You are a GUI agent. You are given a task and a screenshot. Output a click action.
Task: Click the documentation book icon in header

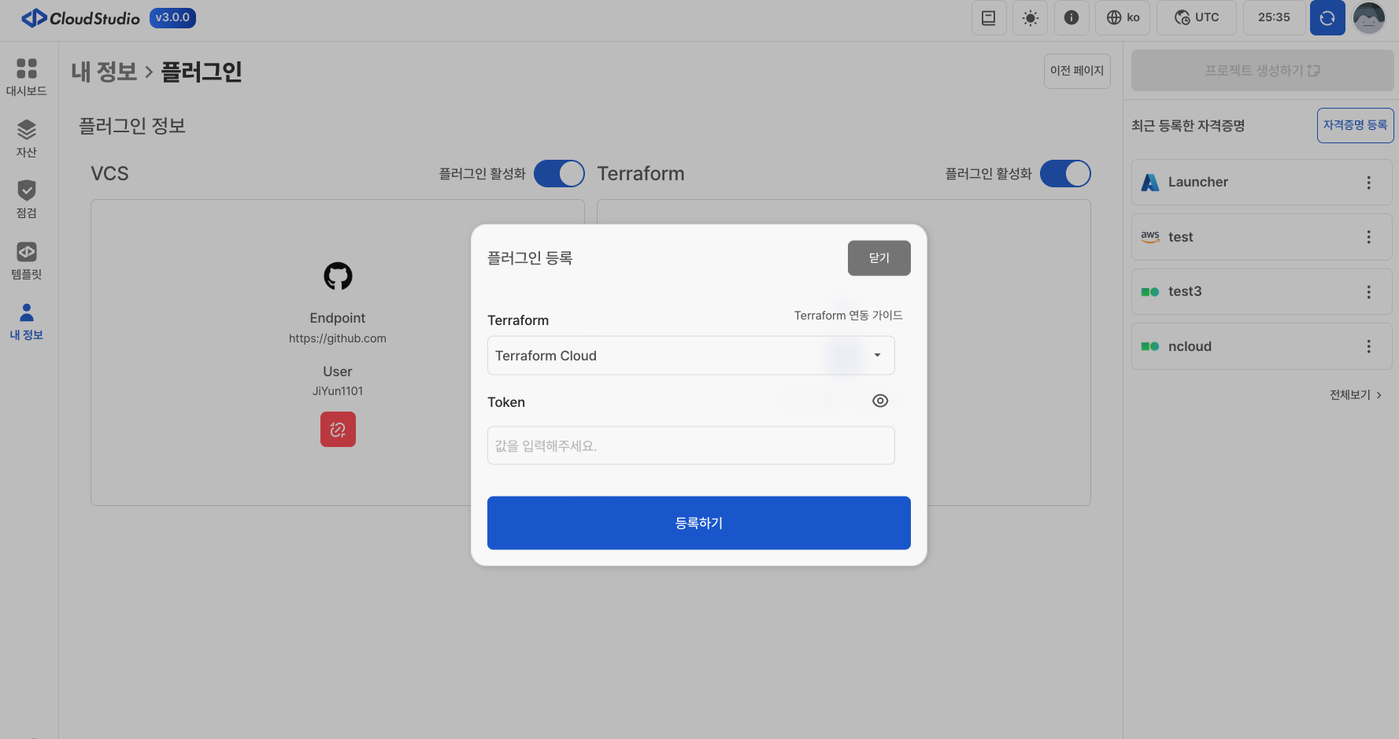[988, 17]
